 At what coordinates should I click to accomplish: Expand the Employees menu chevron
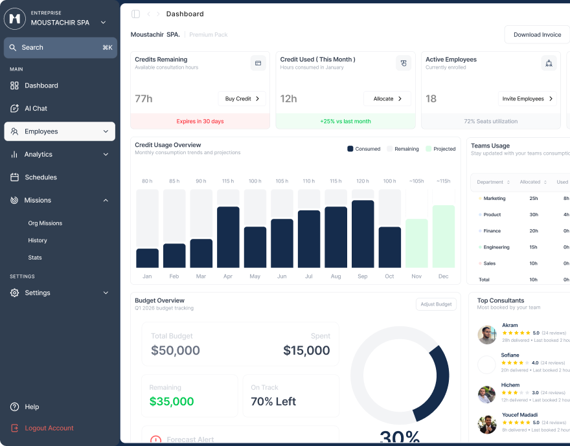pyautogui.click(x=106, y=131)
